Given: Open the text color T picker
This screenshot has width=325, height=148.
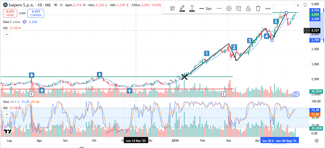Looking at the screenshot, I should (x=192, y=8).
